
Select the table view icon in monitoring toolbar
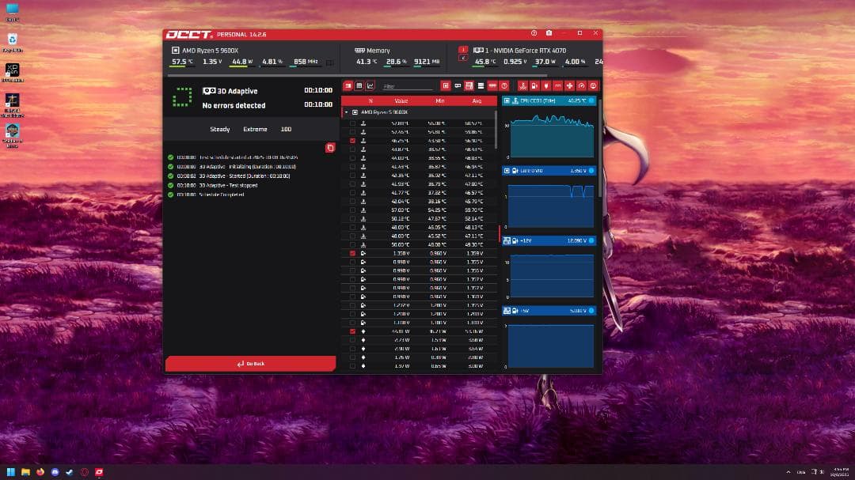point(359,85)
